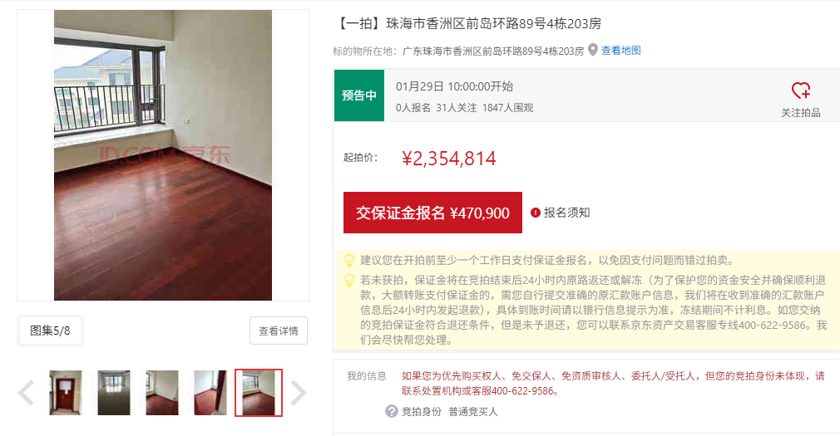Click first lightbulb tip icon
Screen dimensions: 840x436
[x=348, y=261]
